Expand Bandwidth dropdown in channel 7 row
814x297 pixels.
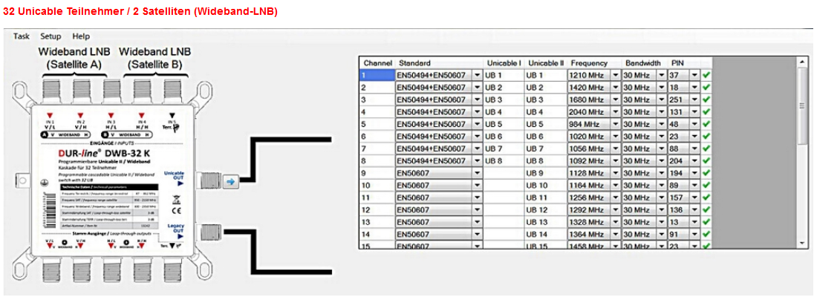point(662,149)
